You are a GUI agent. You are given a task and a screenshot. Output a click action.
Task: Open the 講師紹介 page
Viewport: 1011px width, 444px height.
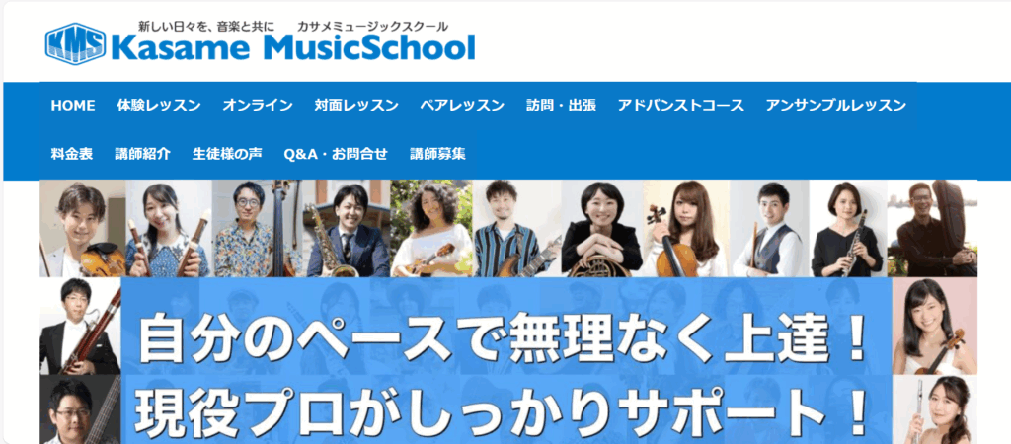click(x=142, y=155)
